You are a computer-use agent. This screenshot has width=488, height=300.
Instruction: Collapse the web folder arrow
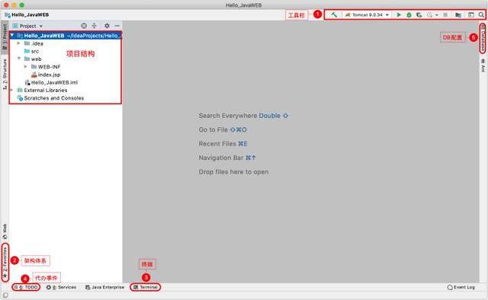click(19, 59)
